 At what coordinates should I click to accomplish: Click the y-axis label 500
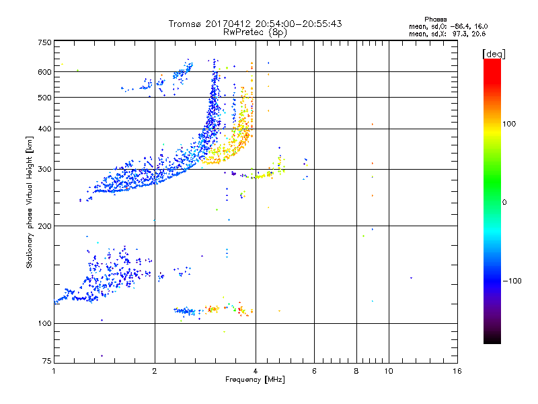44,98
